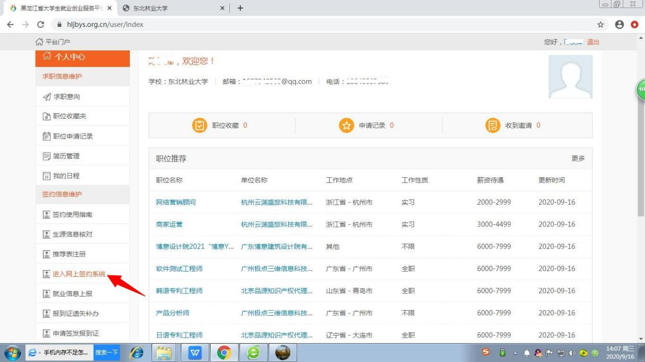This screenshot has width=645, height=362.
Task: Click the user avatar placeholder image
Action: point(570,77)
